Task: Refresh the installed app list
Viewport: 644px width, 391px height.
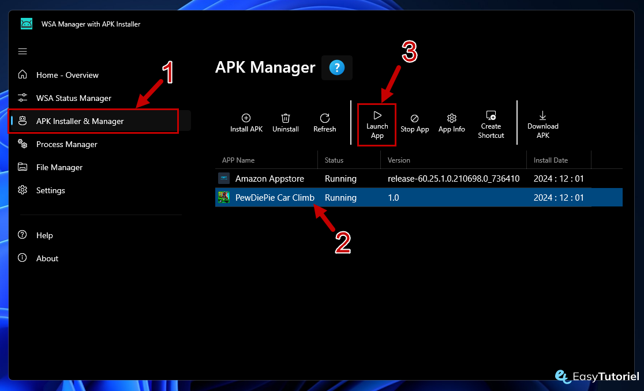Action: click(324, 123)
